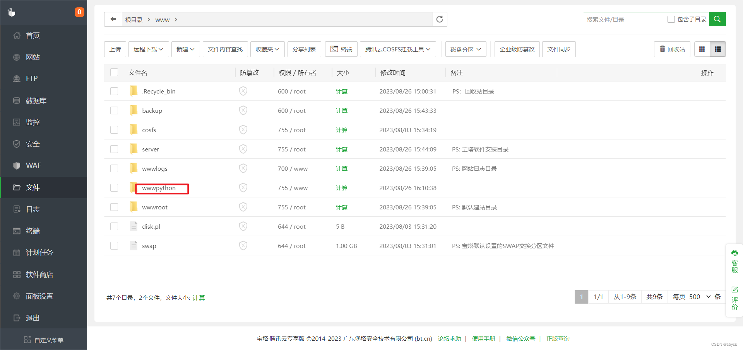
Task: Toggle tamper-proof shield for disk.pl file
Action: coord(243,226)
